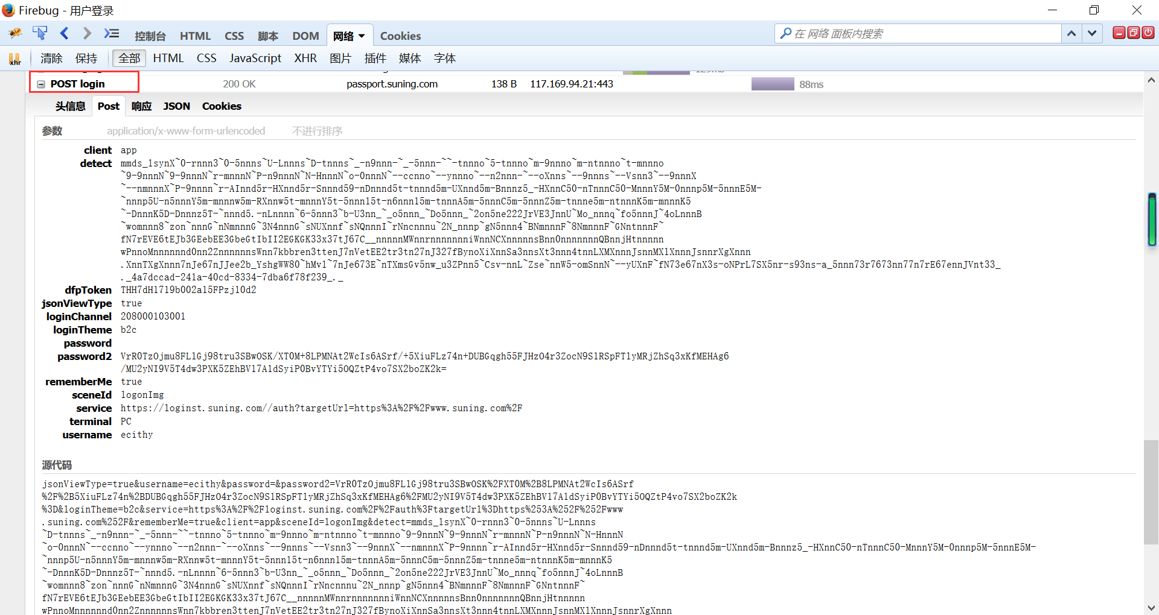The image size is (1159, 615).
Task: Click the service parameter URL value
Action: coord(321,408)
